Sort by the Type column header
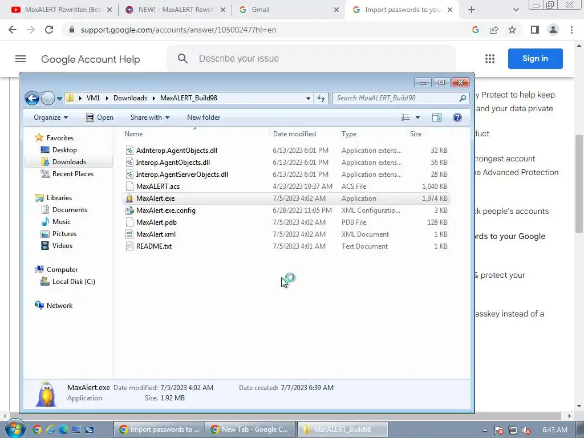 coord(372,134)
